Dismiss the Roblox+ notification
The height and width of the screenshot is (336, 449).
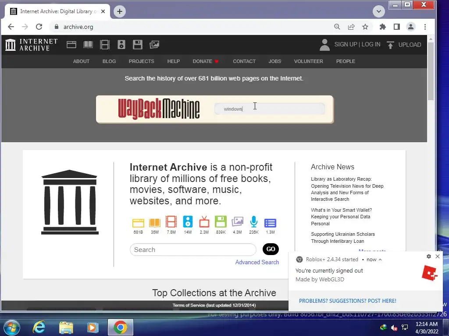point(438,256)
